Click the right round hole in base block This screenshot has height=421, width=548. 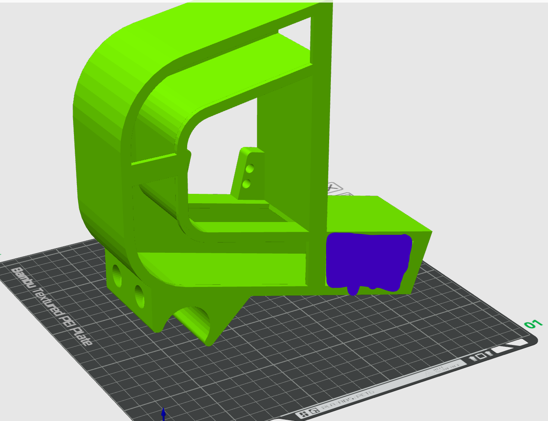click(139, 295)
